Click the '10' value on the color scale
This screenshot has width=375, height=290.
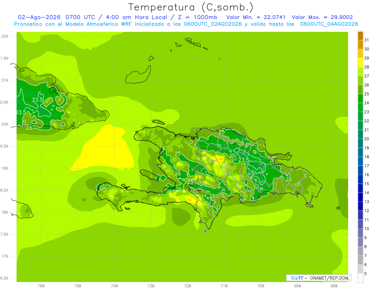(x=367, y=229)
